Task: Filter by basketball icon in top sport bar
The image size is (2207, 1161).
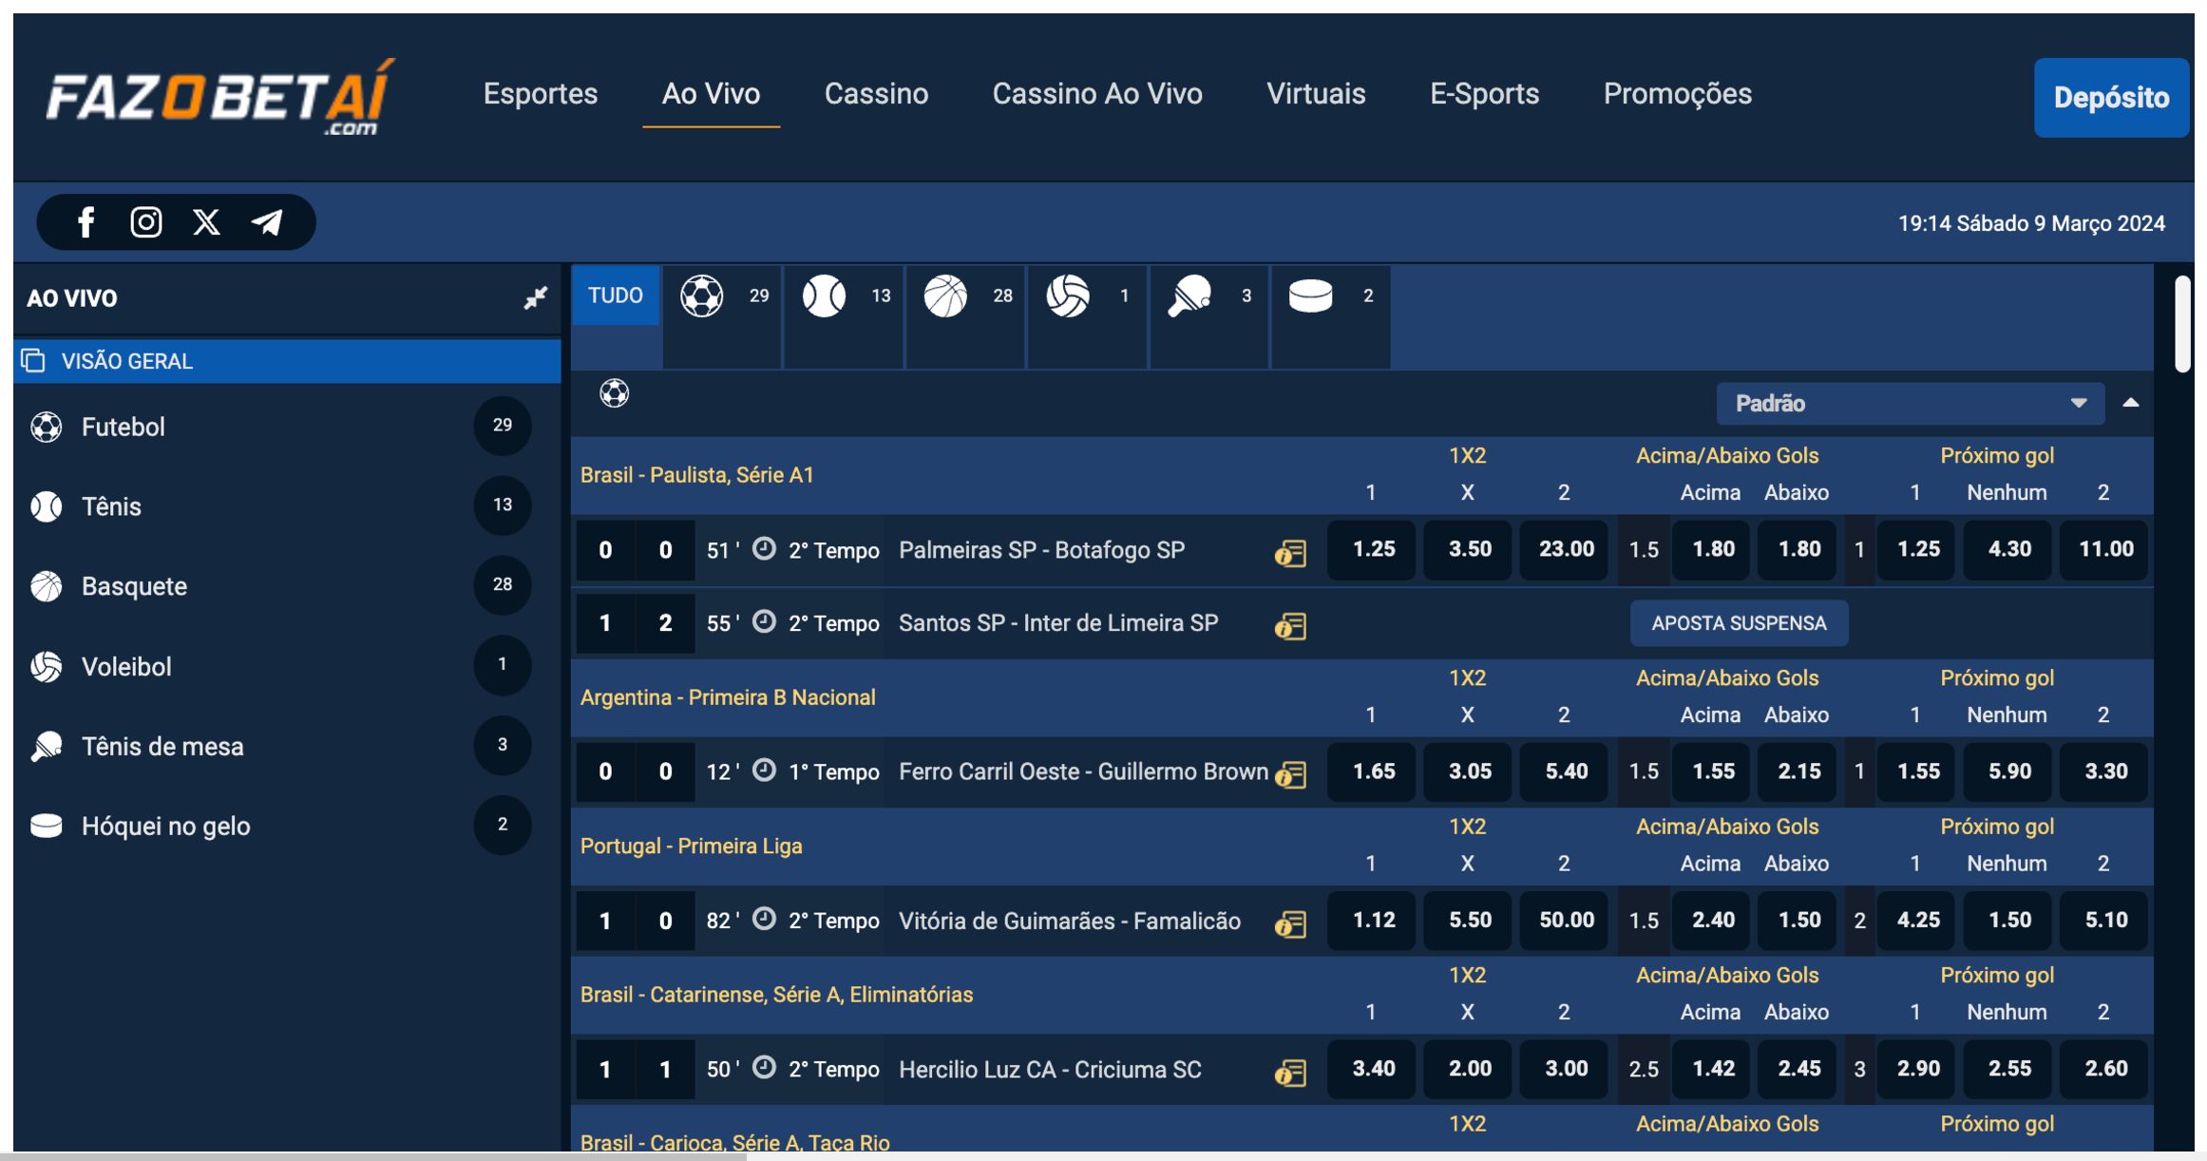Action: (x=945, y=295)
